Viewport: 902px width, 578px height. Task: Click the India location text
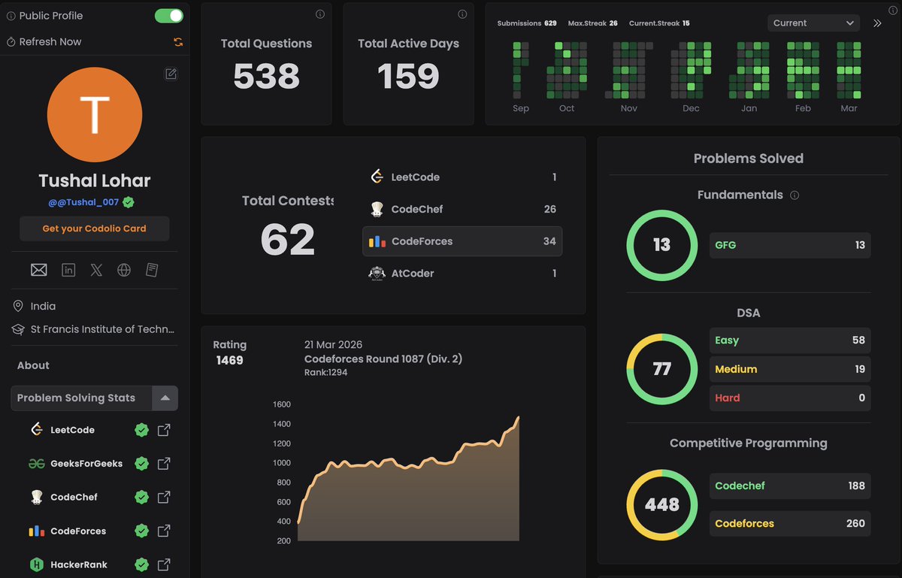click(x=43, y=307)
